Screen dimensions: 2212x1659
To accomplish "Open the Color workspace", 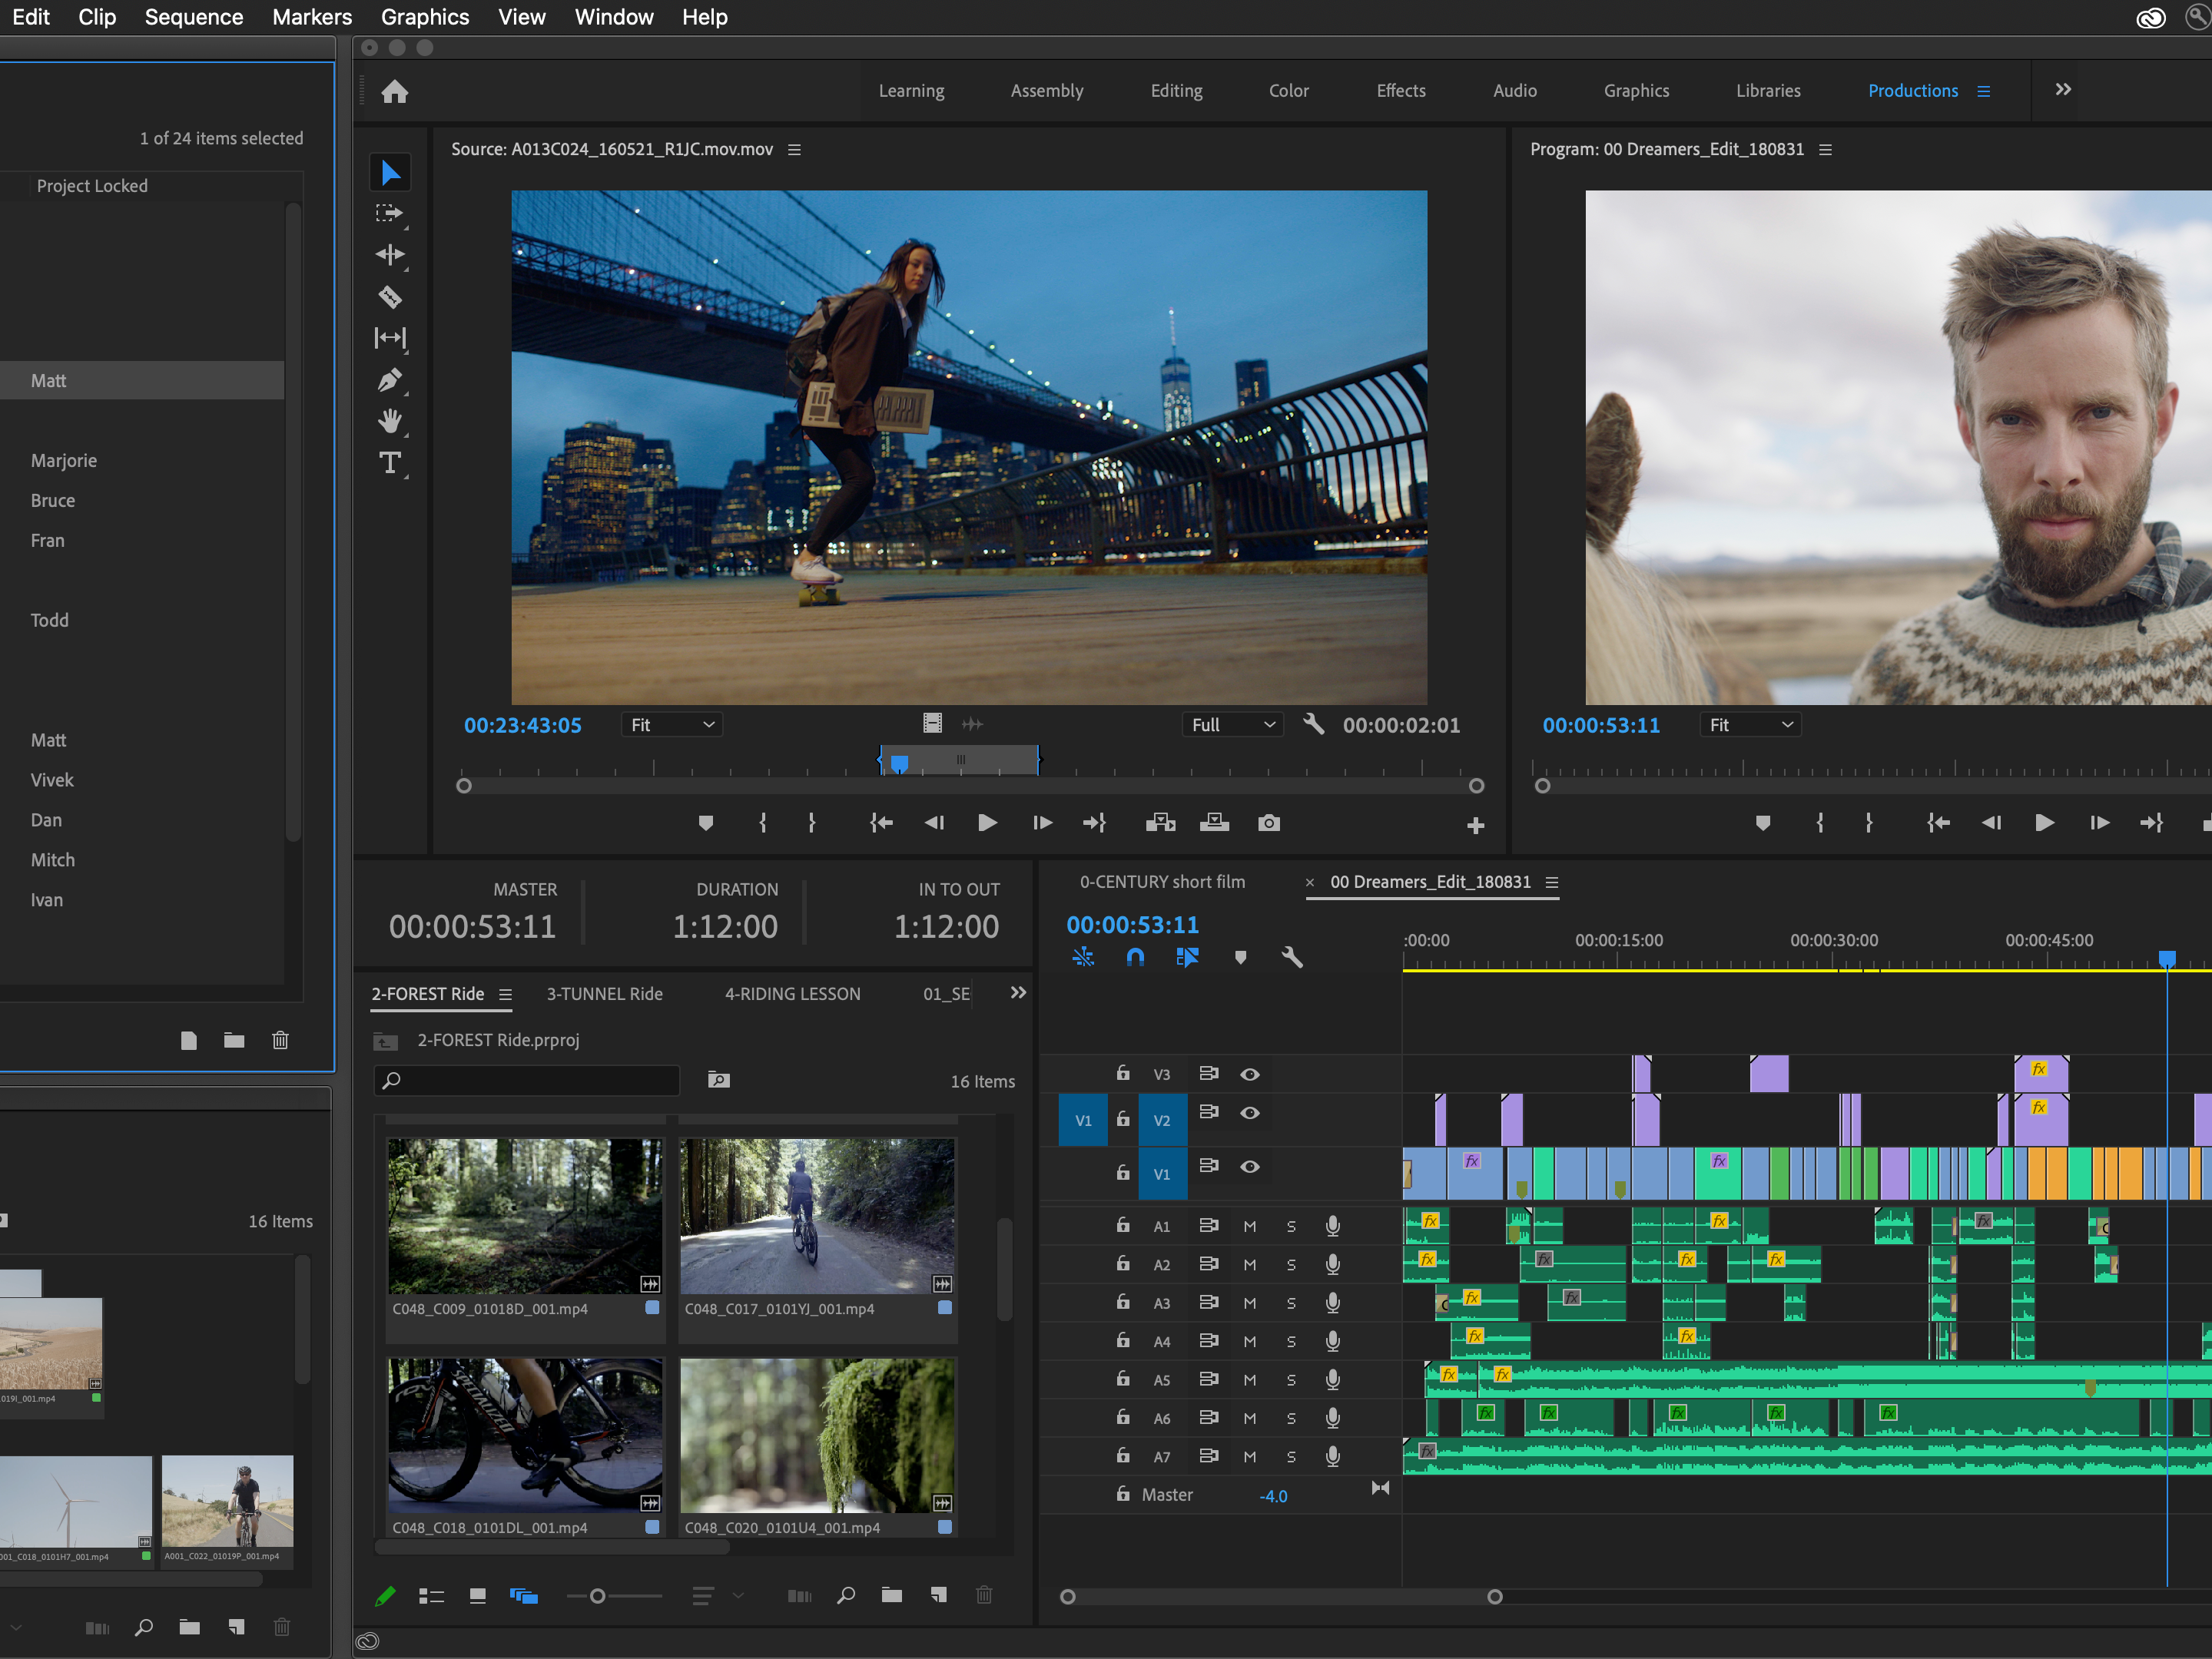I will [x=1288, y=91].
